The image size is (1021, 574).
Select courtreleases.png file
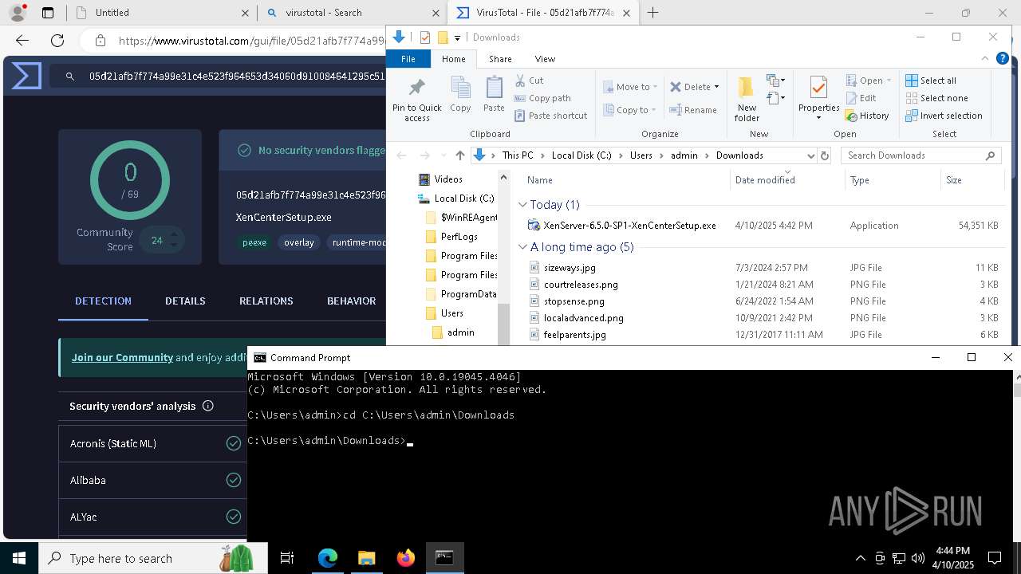[581, 285]
